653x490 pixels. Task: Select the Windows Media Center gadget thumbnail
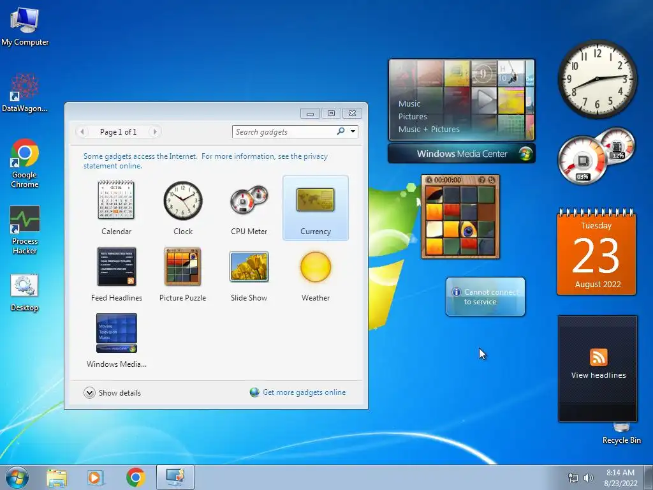point(117,333)
